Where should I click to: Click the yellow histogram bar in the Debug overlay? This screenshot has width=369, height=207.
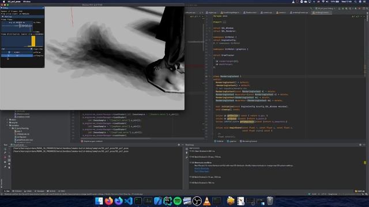(33, 41)
